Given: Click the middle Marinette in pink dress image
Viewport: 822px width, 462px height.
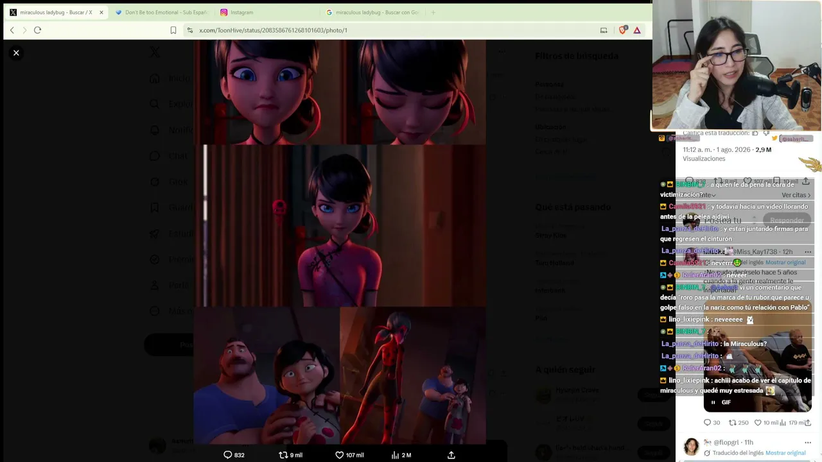Looking at the screenshot, I should click(340, 226).
